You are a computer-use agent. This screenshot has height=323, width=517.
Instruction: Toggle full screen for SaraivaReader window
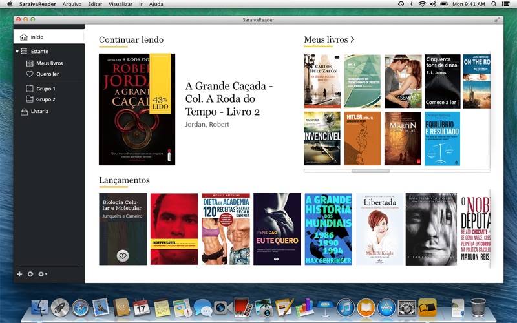[x=497, y=20]
